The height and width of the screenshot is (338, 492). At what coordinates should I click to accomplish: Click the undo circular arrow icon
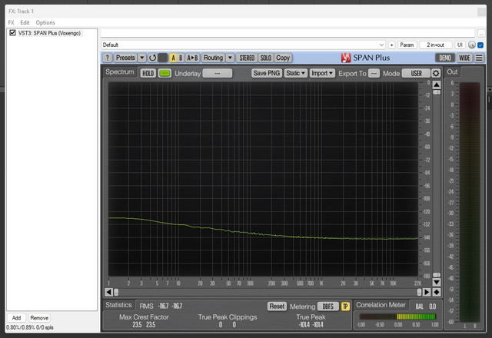tap(152, 58)
